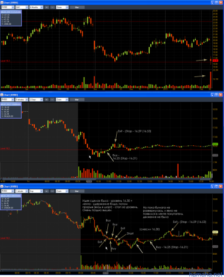Viewport: 224px width, 277px height.
Task: Click the plus button in the 5 minute chart
Action: pyautogui.click(x=47, y=99)
